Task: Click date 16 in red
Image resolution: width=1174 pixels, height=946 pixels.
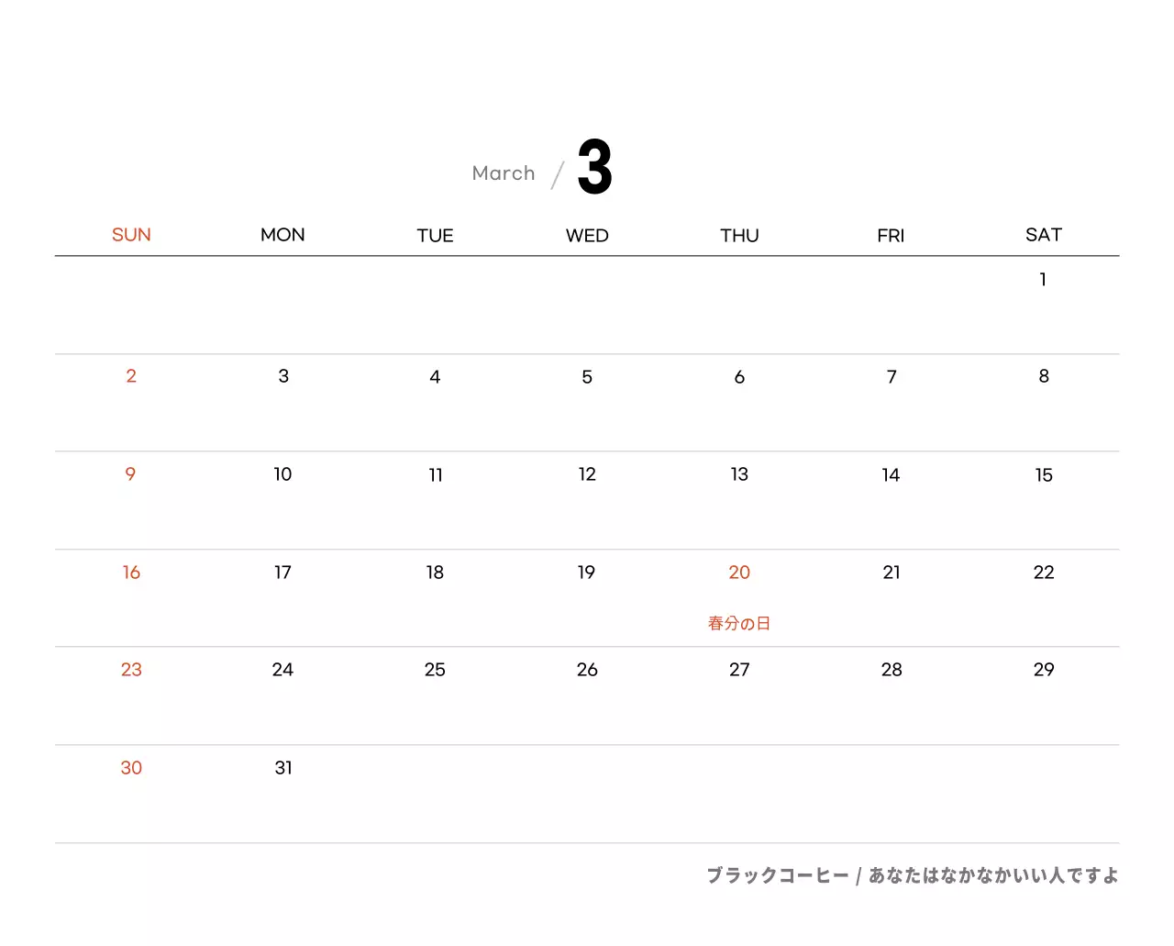Action: coord(131,573)
